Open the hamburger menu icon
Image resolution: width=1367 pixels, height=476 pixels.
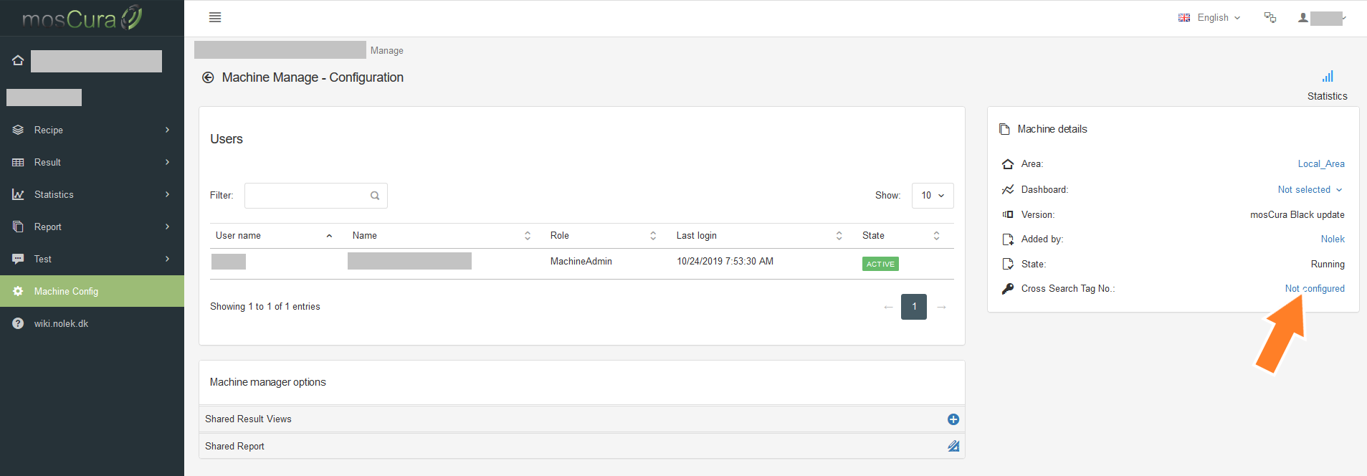point(215,17)
